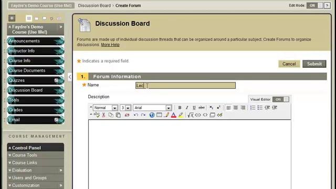Open the Control Panel header
Viewport: 336px width, 189px height.
click(x=36, y=148)
